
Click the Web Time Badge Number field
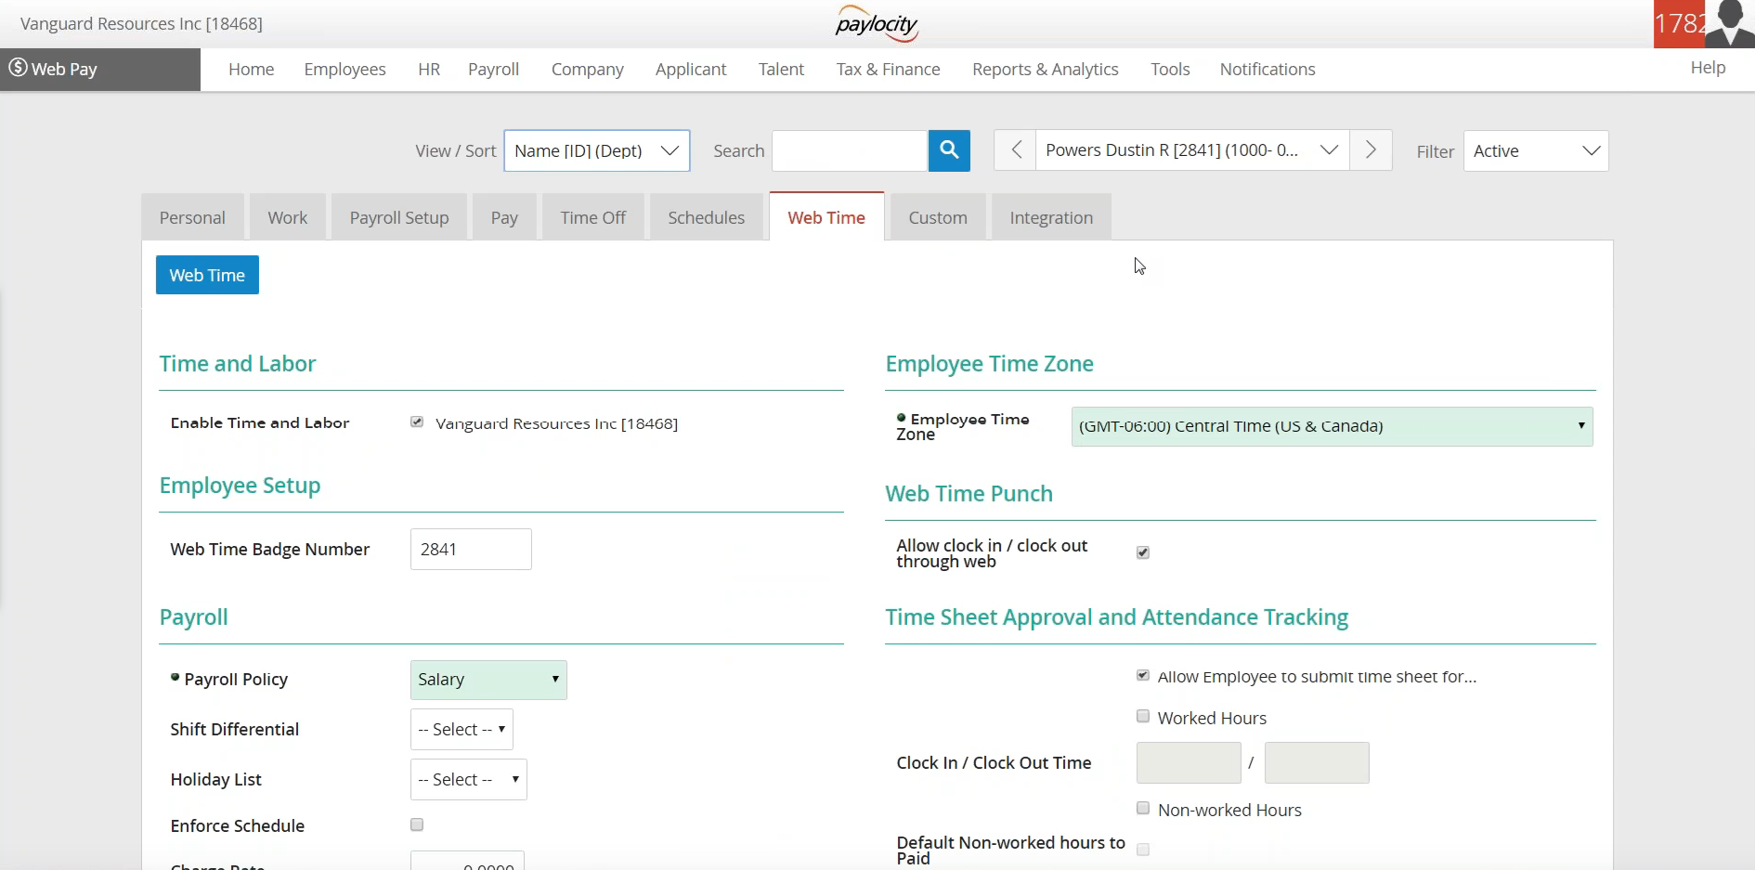coord(470,549)
